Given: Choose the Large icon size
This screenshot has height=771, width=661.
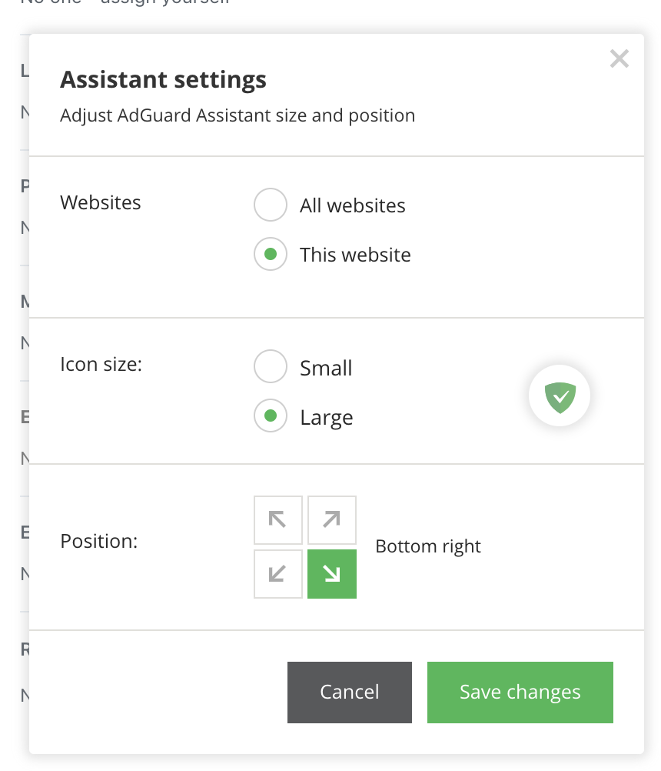Looking at the screenshot, I should coord(270,416).
